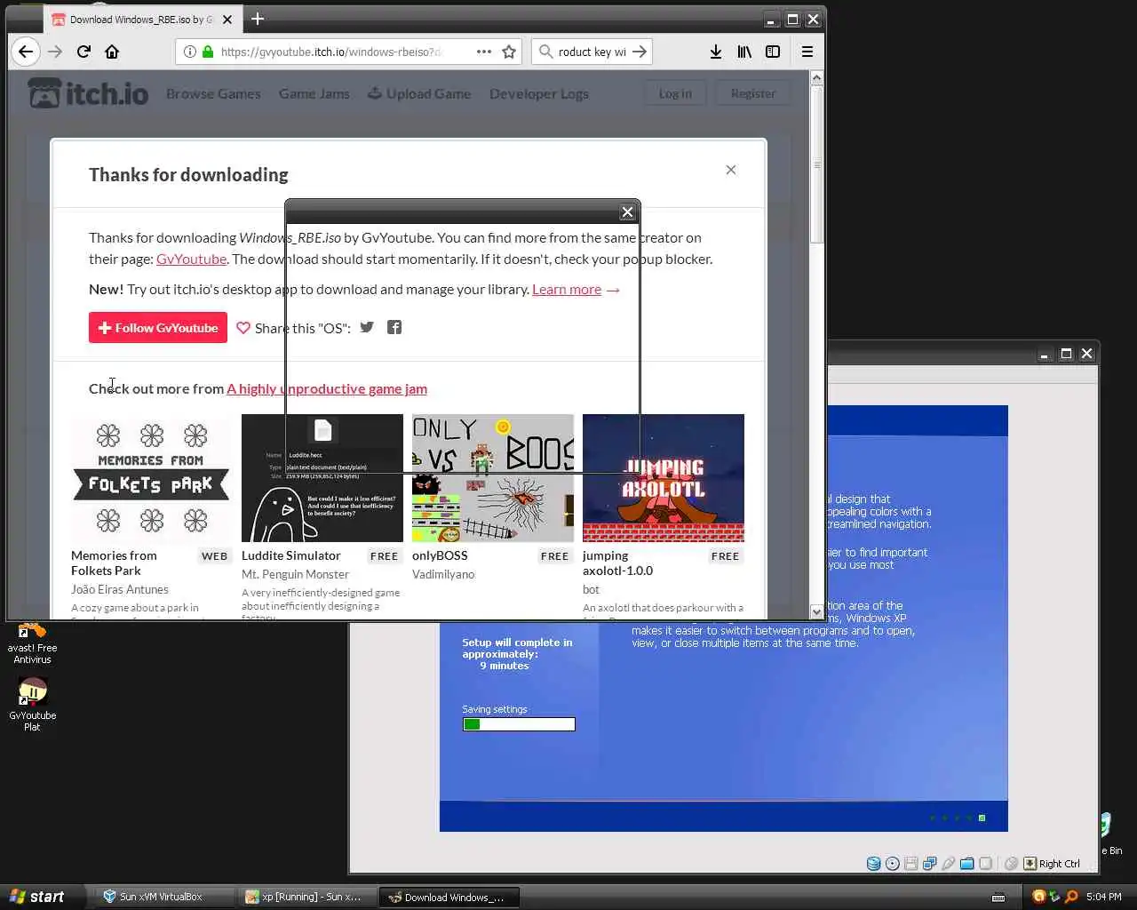The width and height of the screenshot is (1137, 910).
Task: Close the Download Windows_RBE.iso tab
Action: point(227,20)
